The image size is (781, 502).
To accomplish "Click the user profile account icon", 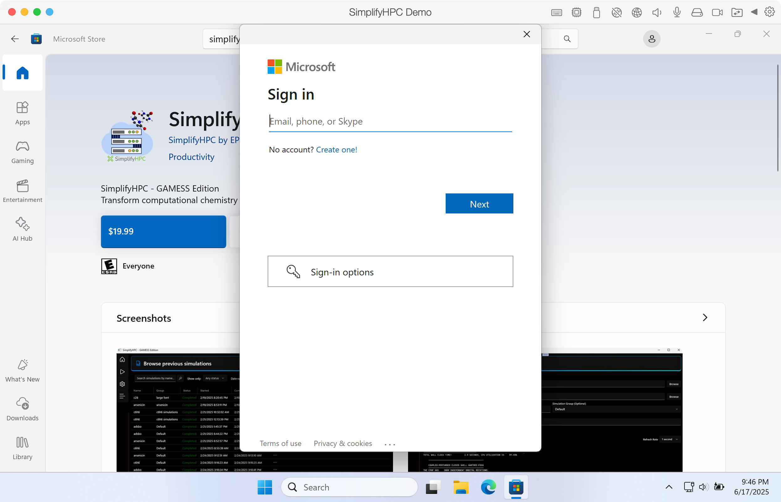I will pyautogui.click(x=652, y=39).
